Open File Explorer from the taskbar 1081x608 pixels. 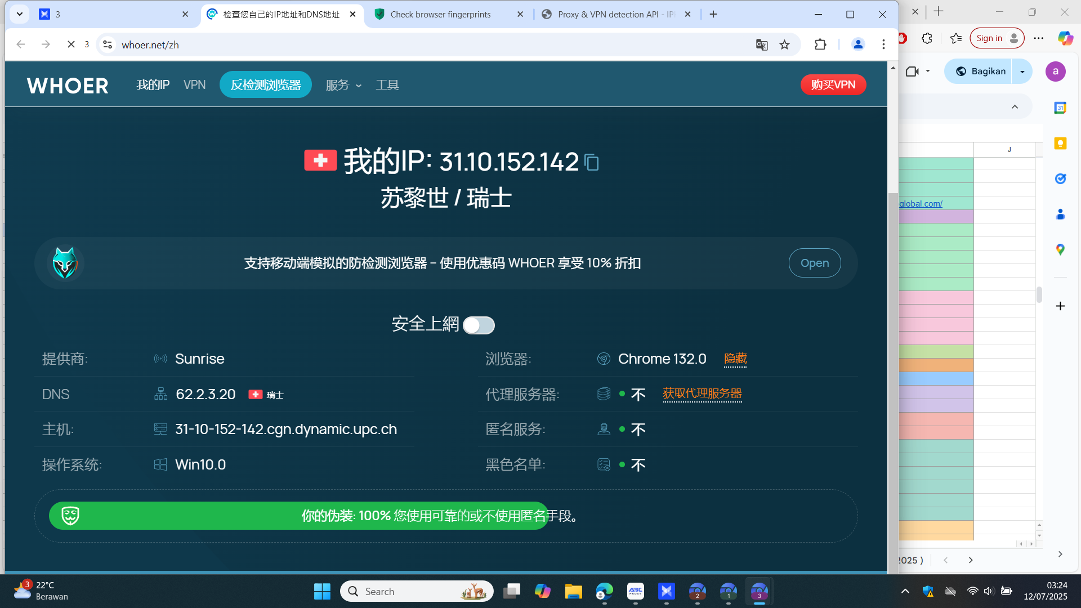[x=573, y=591]
